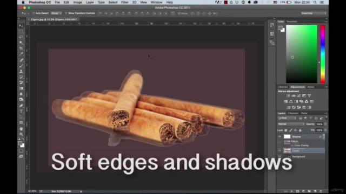
Task: Select the History Brush tool
Action: coord(21,77)
